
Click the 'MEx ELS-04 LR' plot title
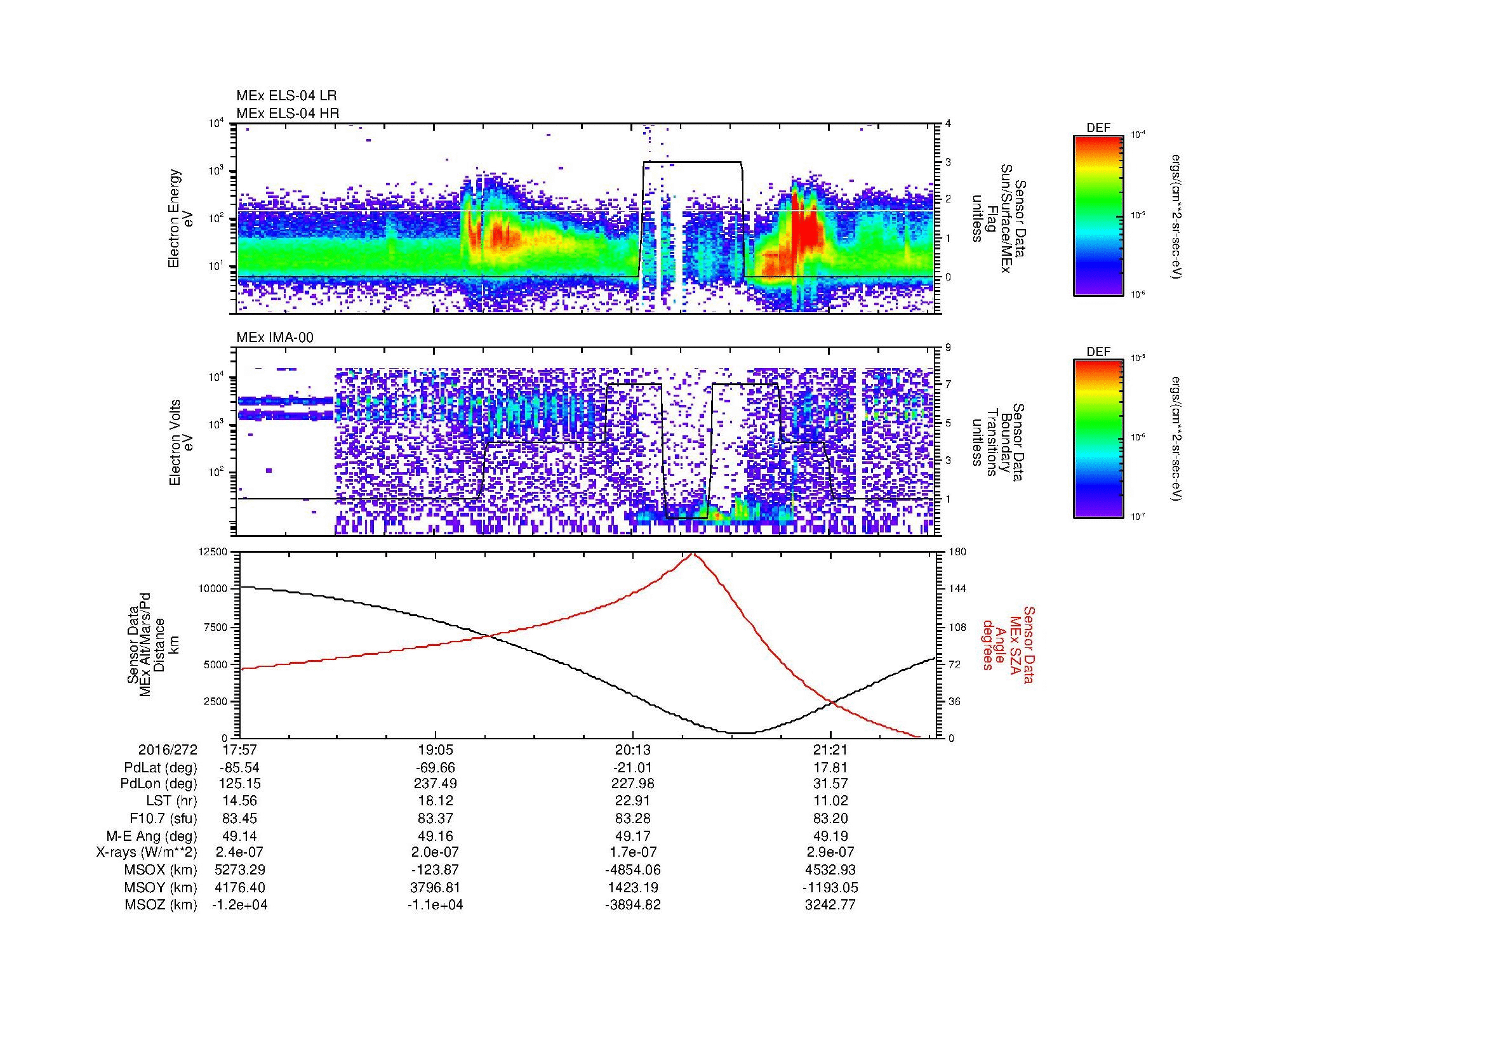coord(286,96)
